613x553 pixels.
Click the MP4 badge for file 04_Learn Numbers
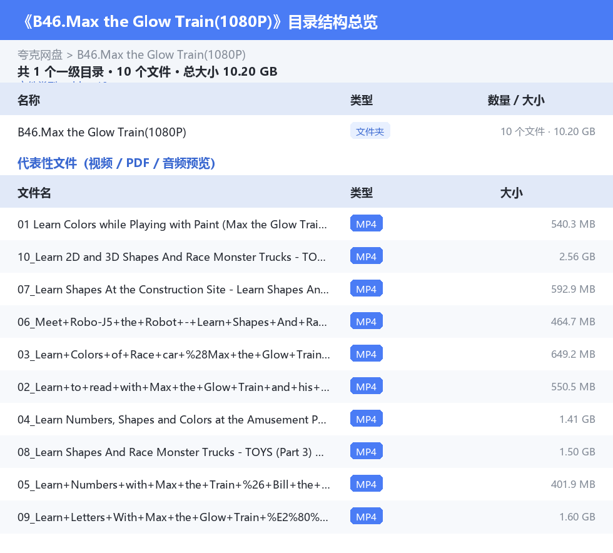click(x=367, y=419)
